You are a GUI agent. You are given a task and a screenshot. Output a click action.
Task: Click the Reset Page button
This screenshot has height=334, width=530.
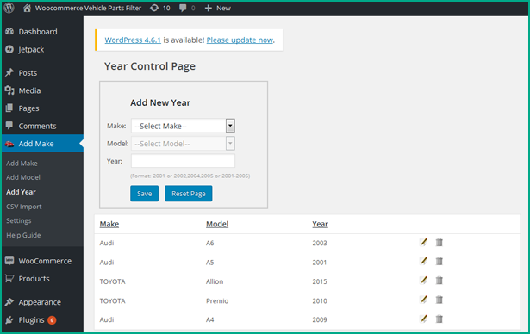pyautogui.click(x=189, y=194)
